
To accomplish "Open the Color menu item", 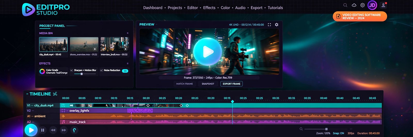I will tap(225, 8).
